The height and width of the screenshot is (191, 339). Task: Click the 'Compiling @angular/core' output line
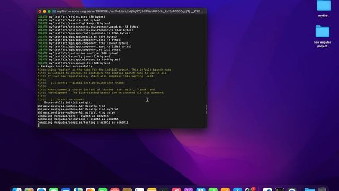pos(73,116)
